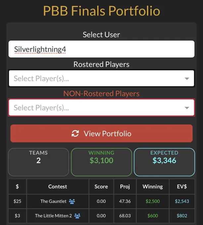Image resolution: width=203 pixels, height=225 pixels.
Task: Open the Rostered Players dropdown arrow
Action: click(187, 78)
